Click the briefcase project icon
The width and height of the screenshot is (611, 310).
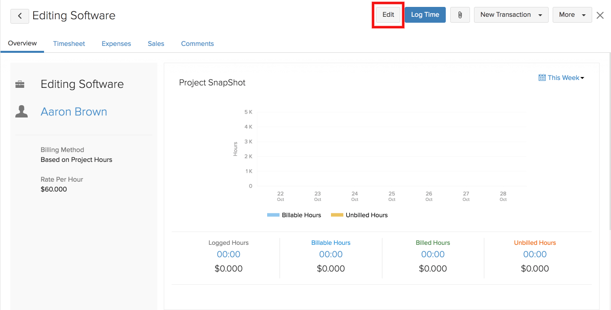coord(20,84)
